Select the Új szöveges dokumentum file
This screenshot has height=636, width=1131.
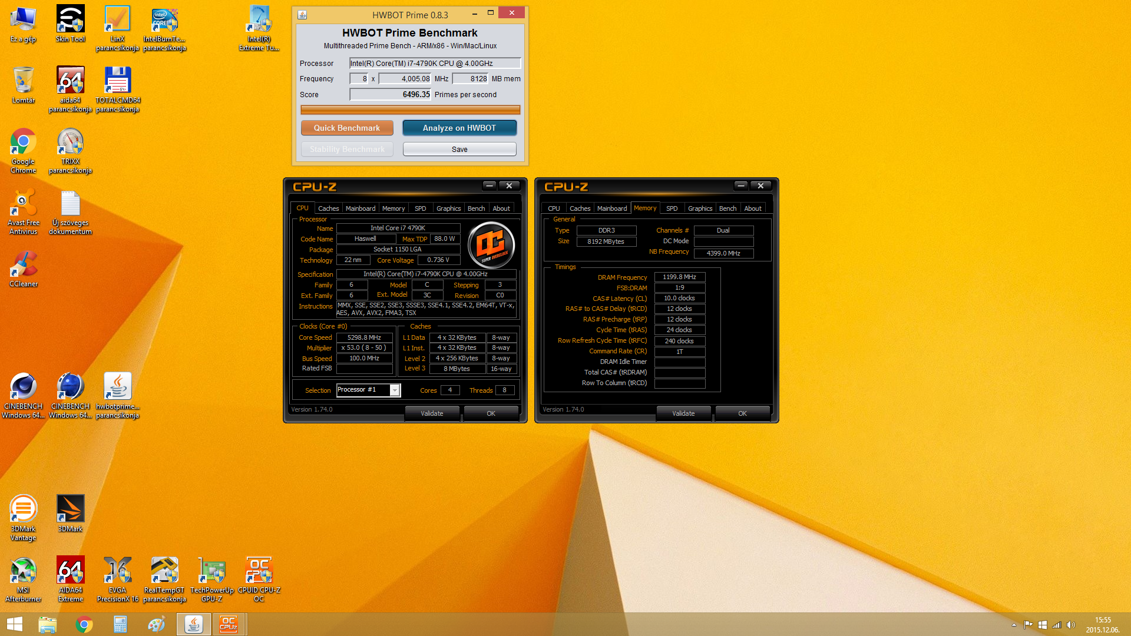[70, 212]
